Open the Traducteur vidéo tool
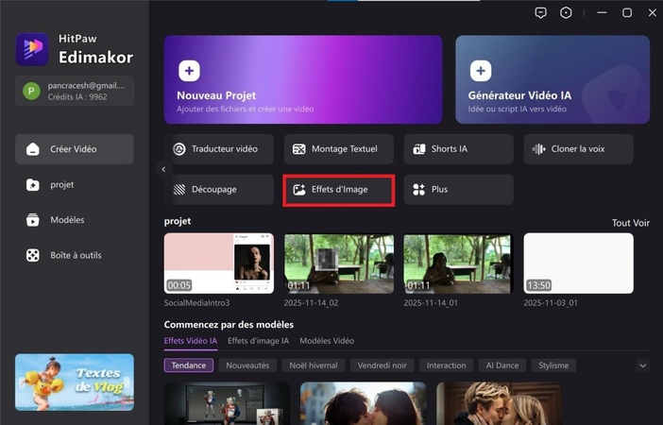 [218, 149]
